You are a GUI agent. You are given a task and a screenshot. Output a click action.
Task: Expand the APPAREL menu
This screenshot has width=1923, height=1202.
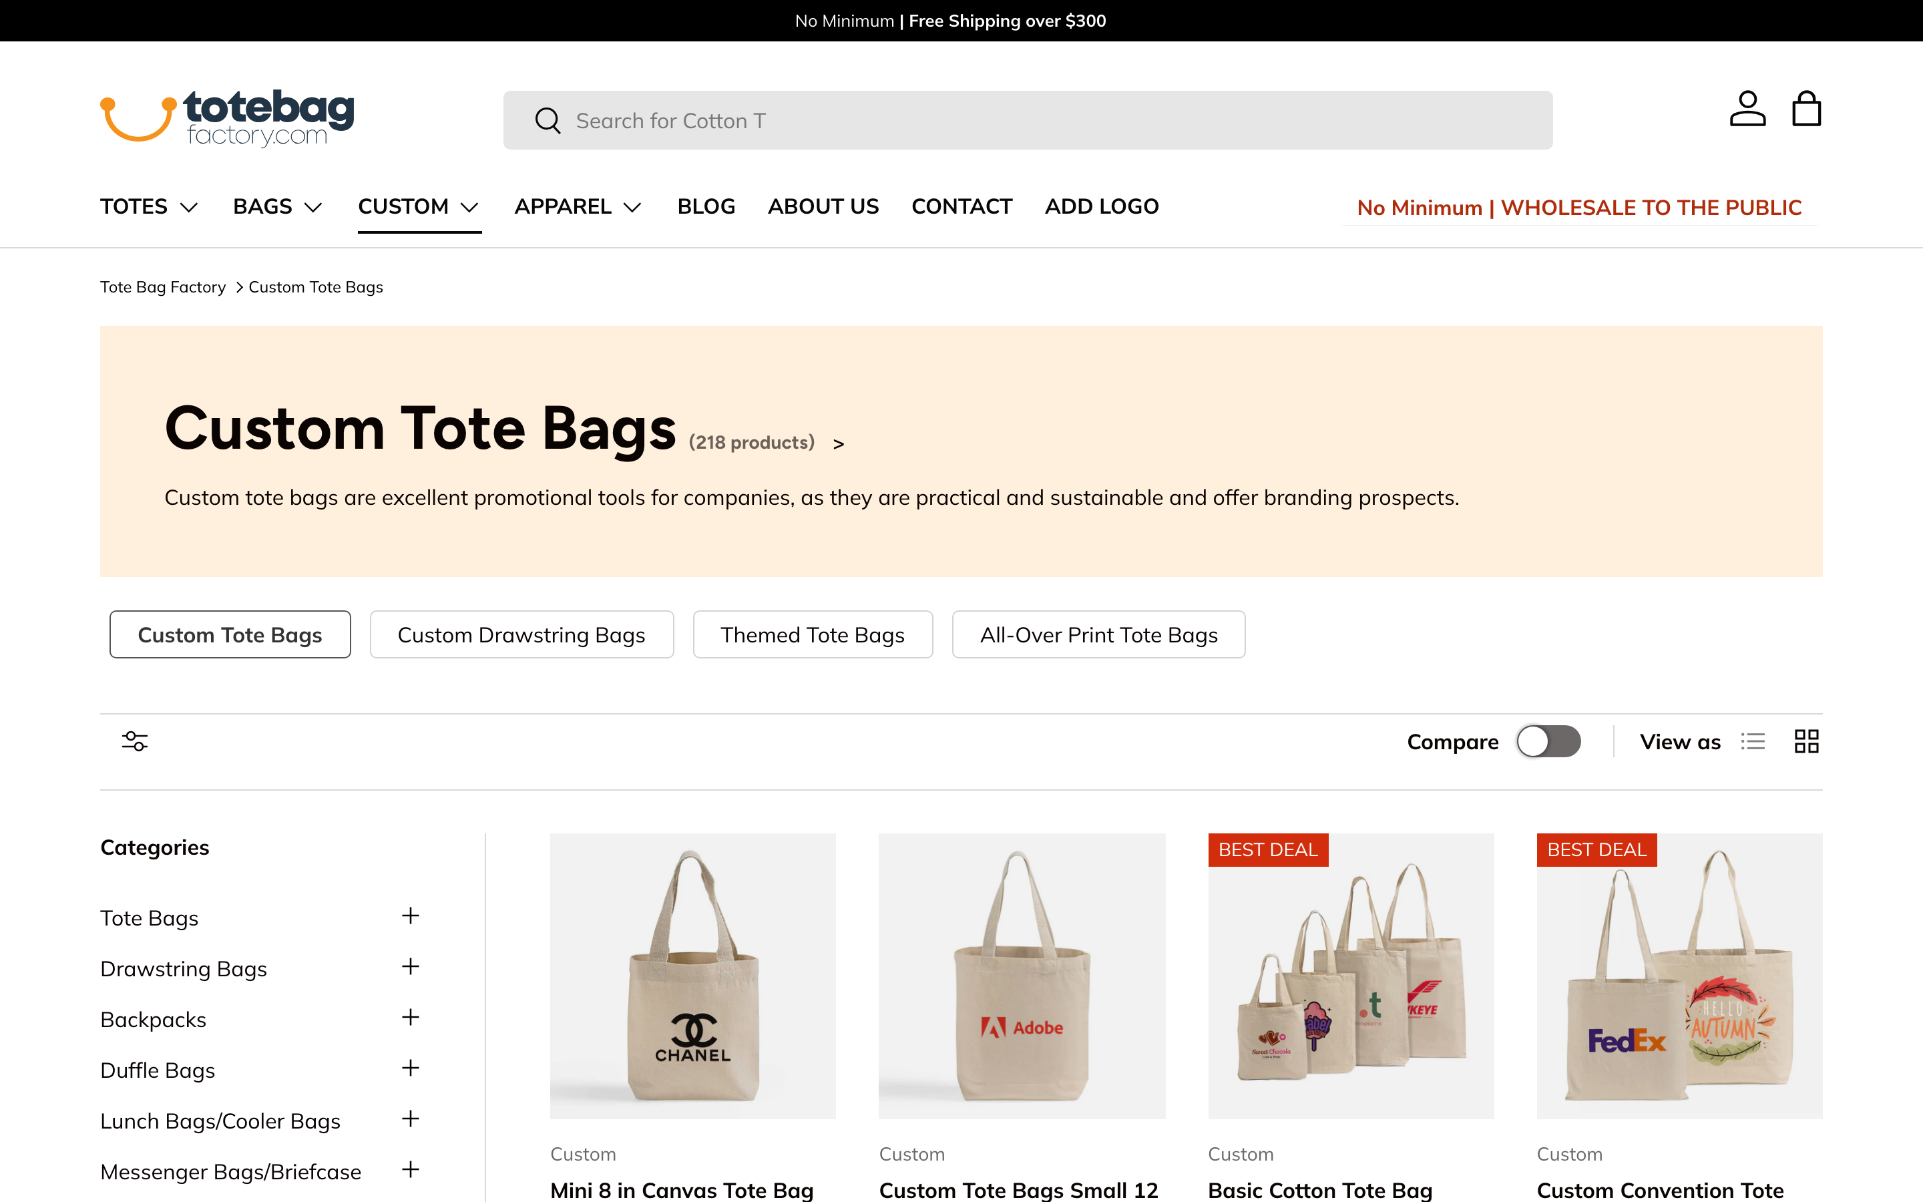[x=578, y=207]
